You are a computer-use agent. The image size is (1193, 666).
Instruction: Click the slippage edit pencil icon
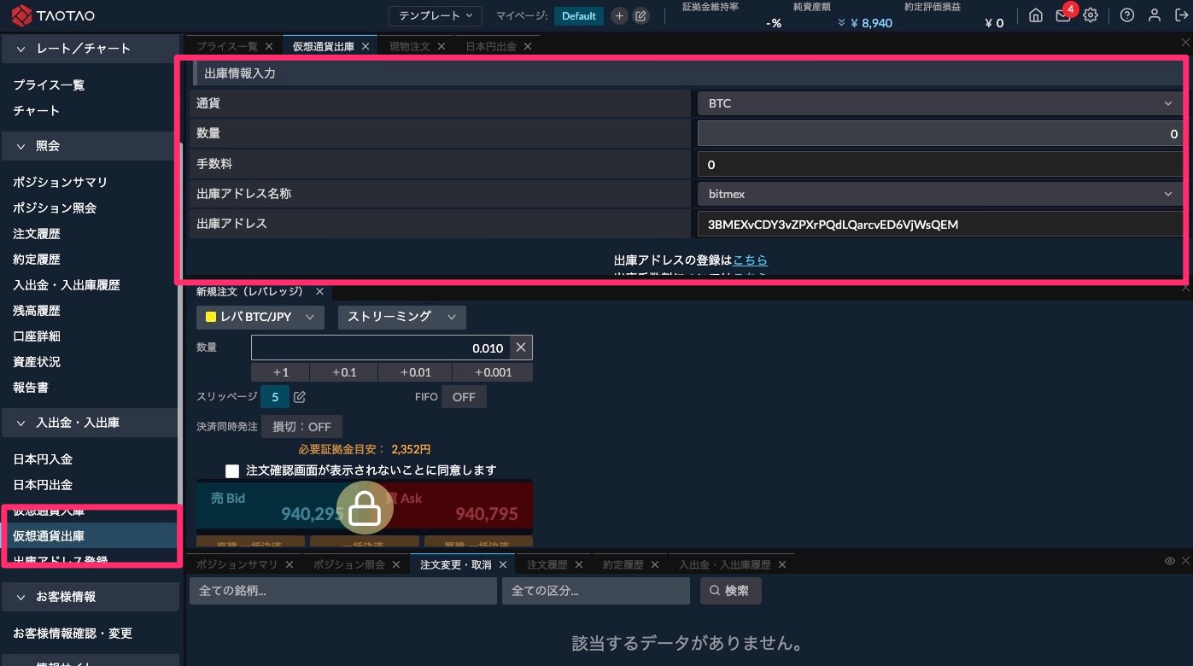click(300, 397)
